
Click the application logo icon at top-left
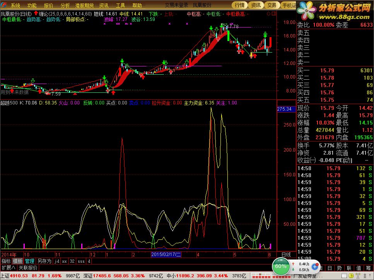point(4,5)
